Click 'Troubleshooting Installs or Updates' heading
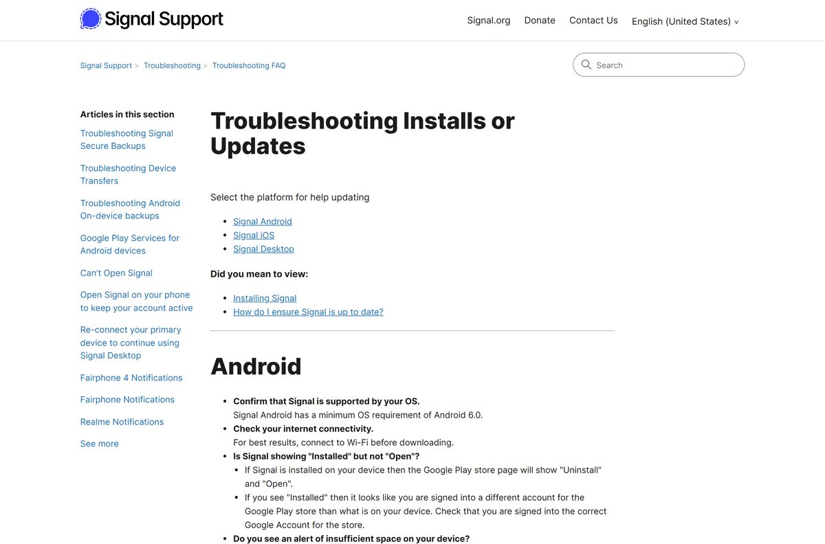 coord(362,133)
